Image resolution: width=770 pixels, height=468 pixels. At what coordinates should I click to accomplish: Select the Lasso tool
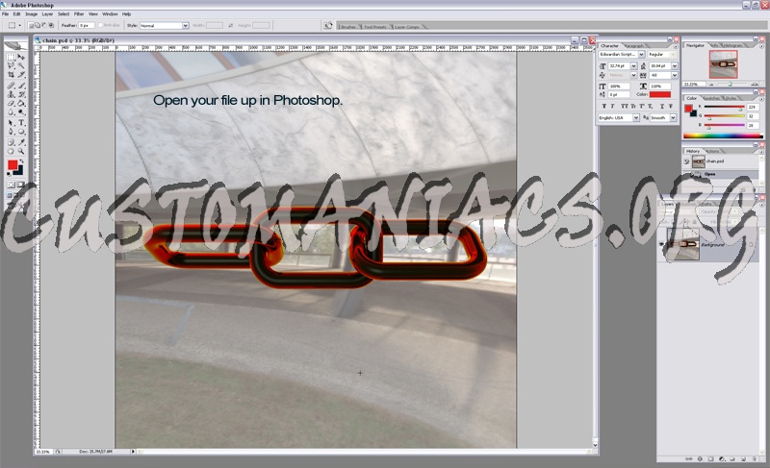pos(11,65)
